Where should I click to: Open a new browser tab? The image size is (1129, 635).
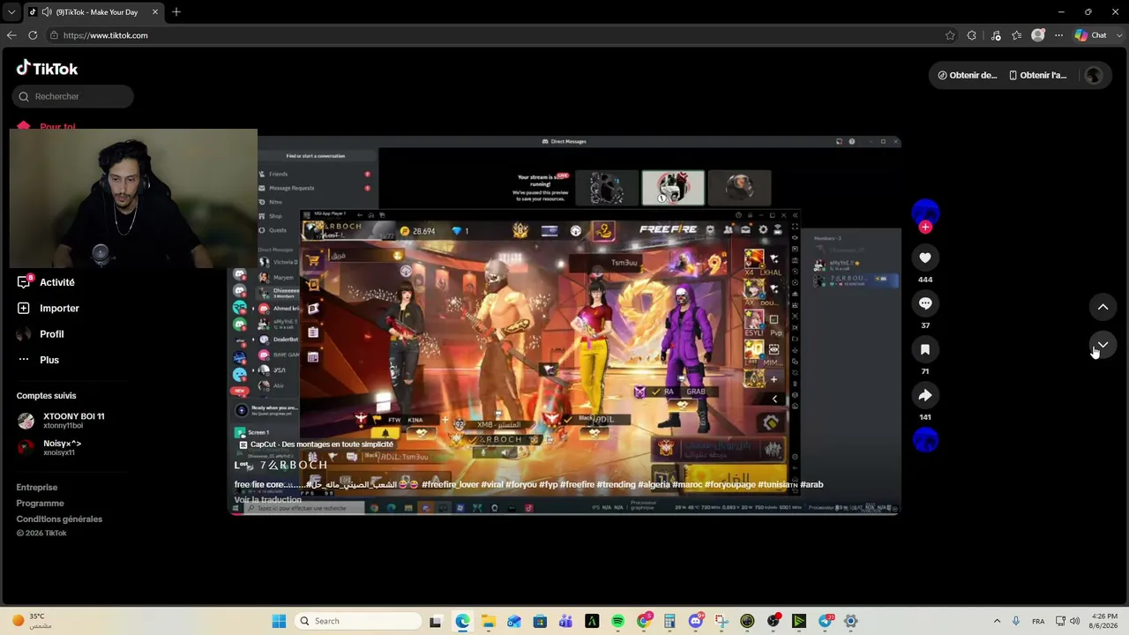coord(176,11)
